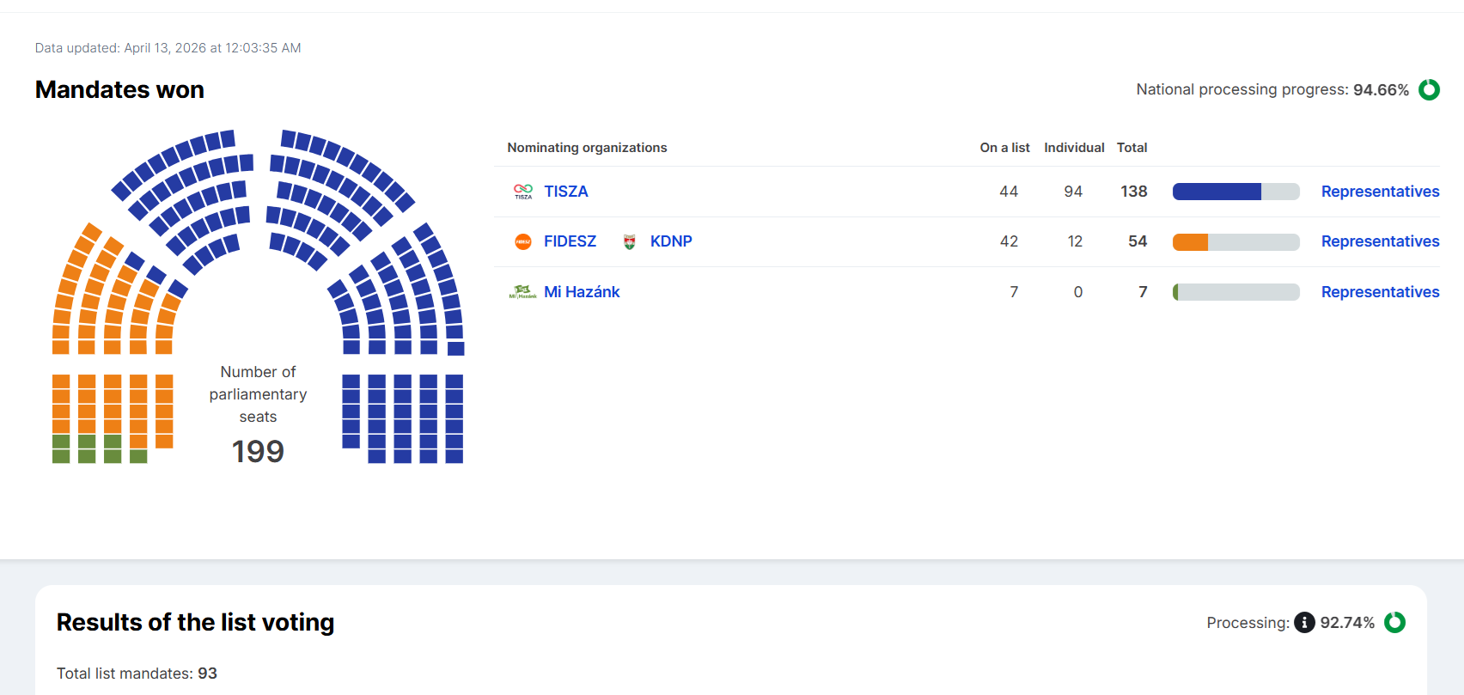The width and height of the screenshot is (1464, 695).
Task: Click the Processing info icon
Action: coord(1304,622)
